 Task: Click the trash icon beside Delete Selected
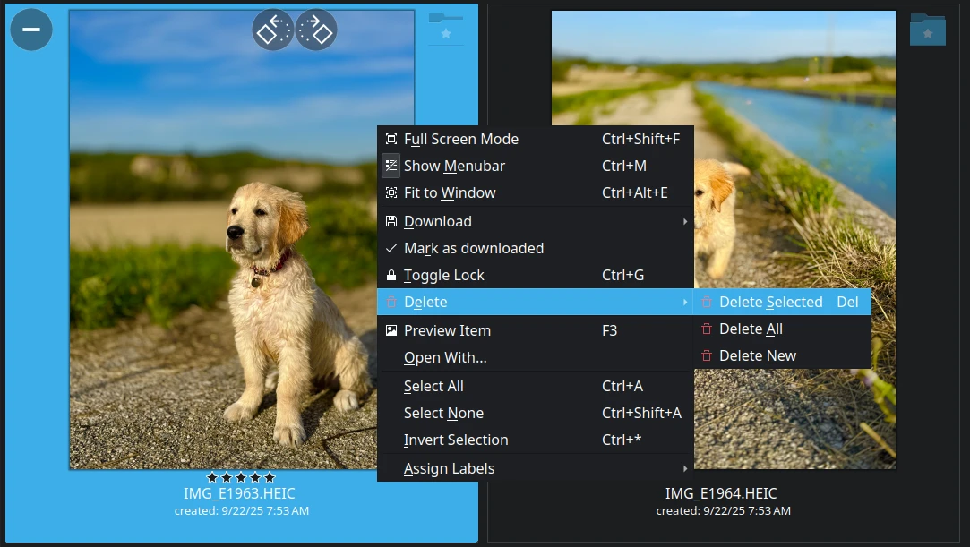(x=707, y=302)
